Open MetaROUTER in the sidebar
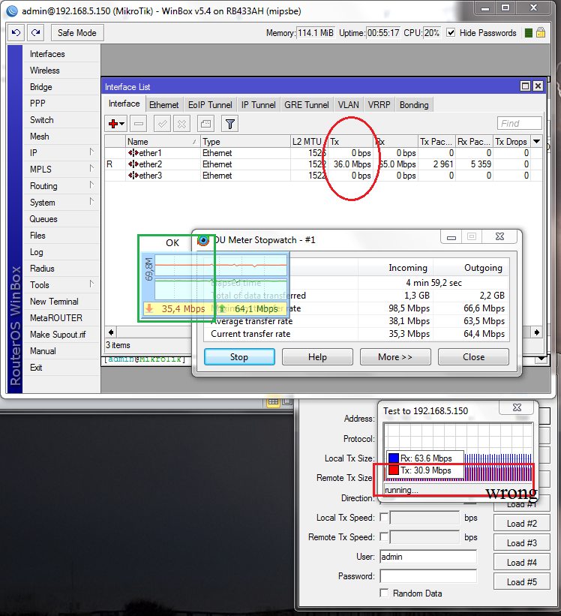 [56, 318]
